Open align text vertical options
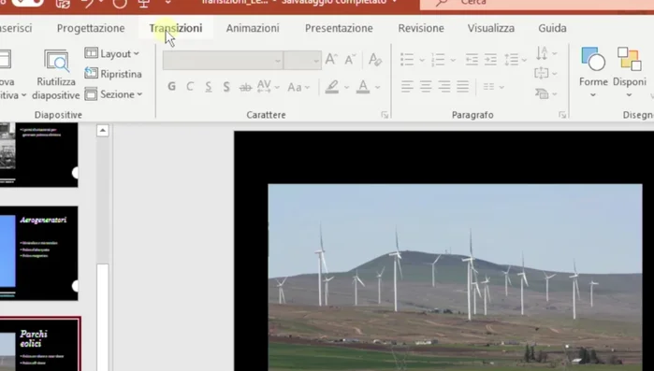Image resolution: width=654 pixels, height=371 pixels. click(546, 73)
